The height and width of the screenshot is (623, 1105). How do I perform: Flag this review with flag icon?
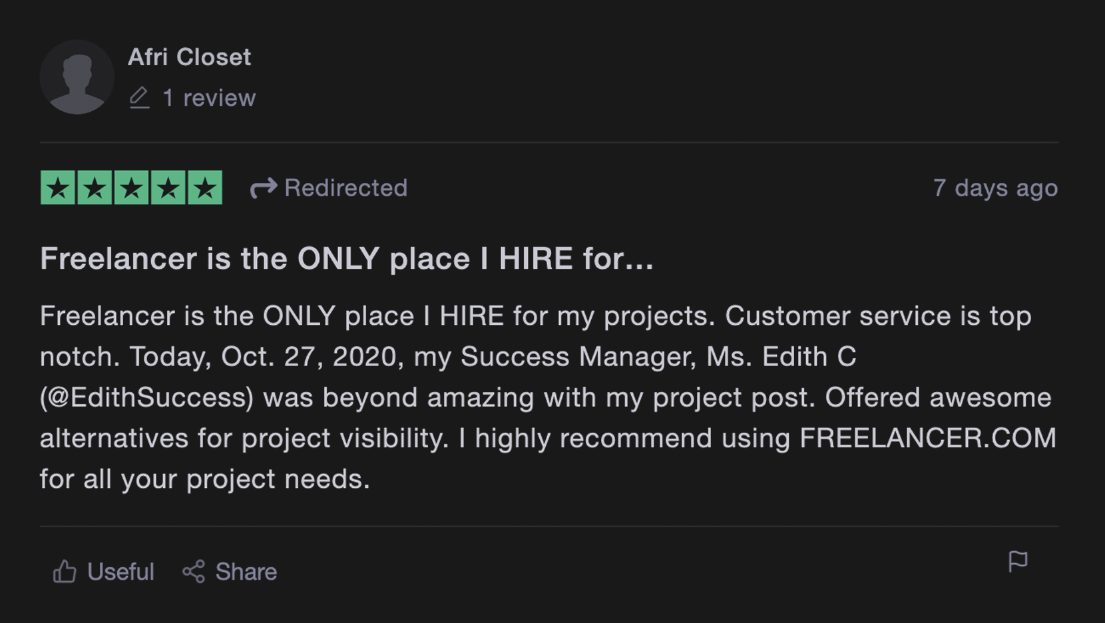(x=1018, y=562)
